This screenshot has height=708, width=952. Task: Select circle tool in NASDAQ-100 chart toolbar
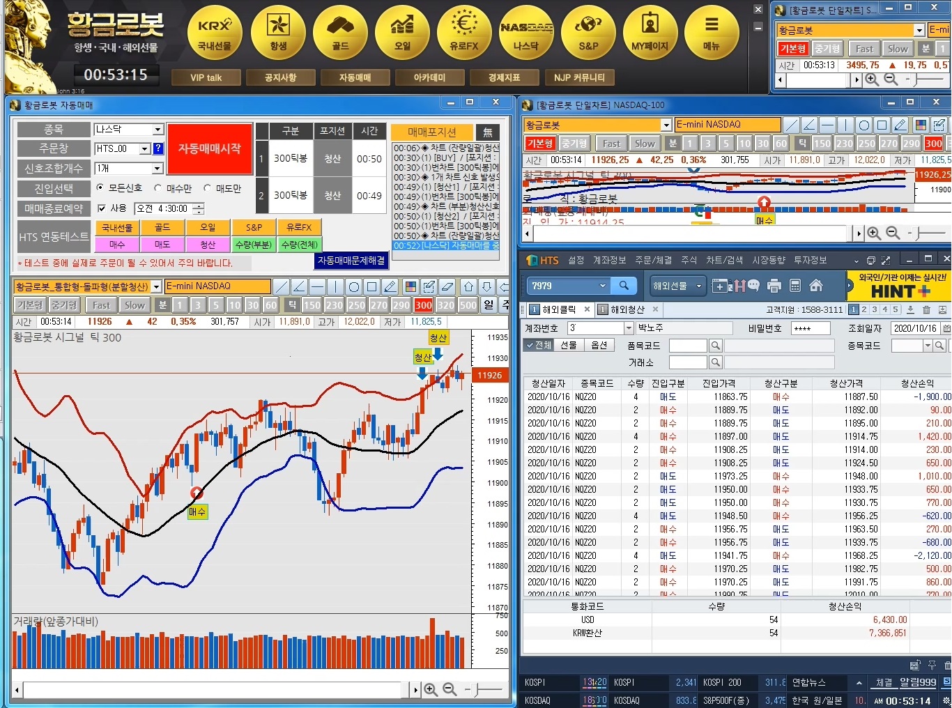point(863,125)
